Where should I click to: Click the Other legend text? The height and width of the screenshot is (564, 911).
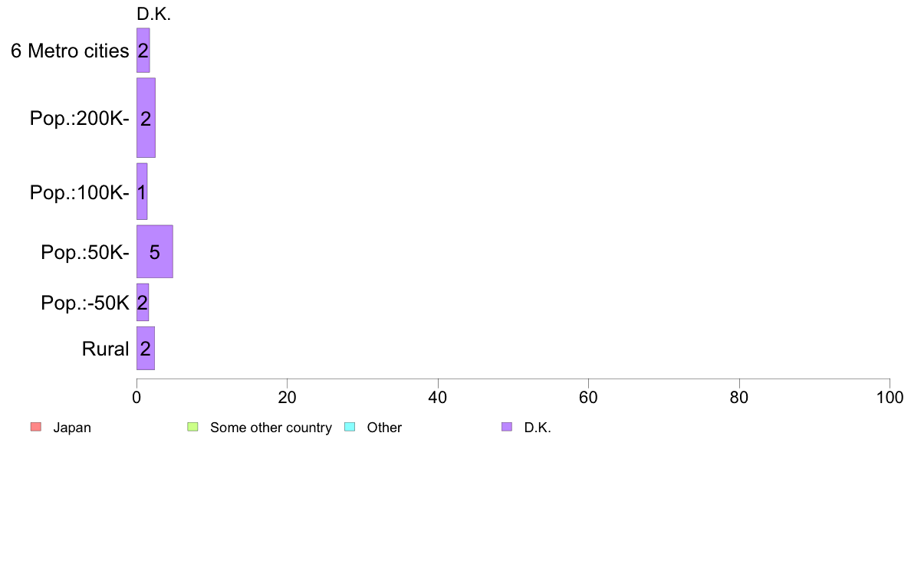click(384, 428)
